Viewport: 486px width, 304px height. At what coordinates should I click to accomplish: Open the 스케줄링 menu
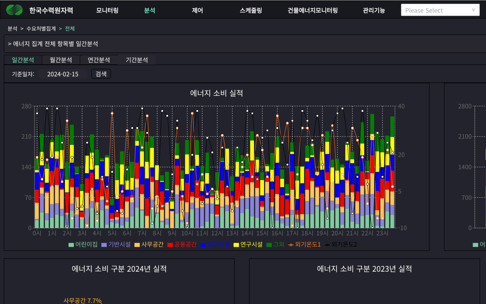251,10
